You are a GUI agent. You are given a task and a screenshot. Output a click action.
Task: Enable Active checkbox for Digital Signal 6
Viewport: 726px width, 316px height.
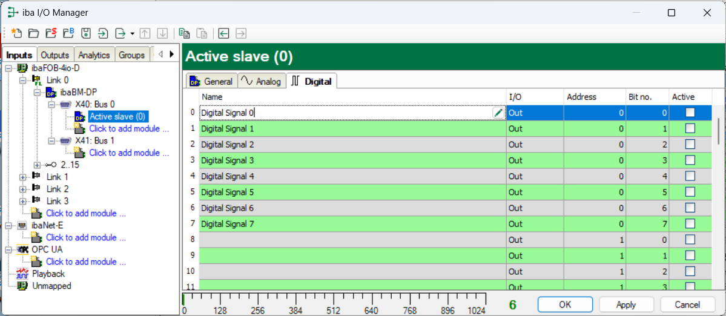point(690,208)
